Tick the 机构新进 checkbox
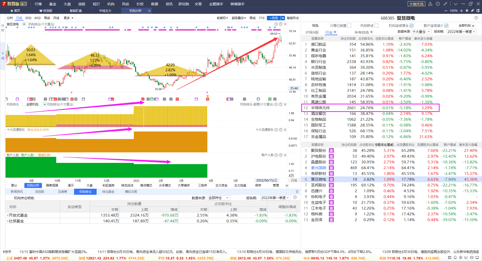 coord(377,26)
